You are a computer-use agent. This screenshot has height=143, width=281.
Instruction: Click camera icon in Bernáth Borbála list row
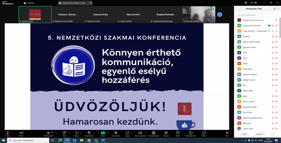coord(276,107)
